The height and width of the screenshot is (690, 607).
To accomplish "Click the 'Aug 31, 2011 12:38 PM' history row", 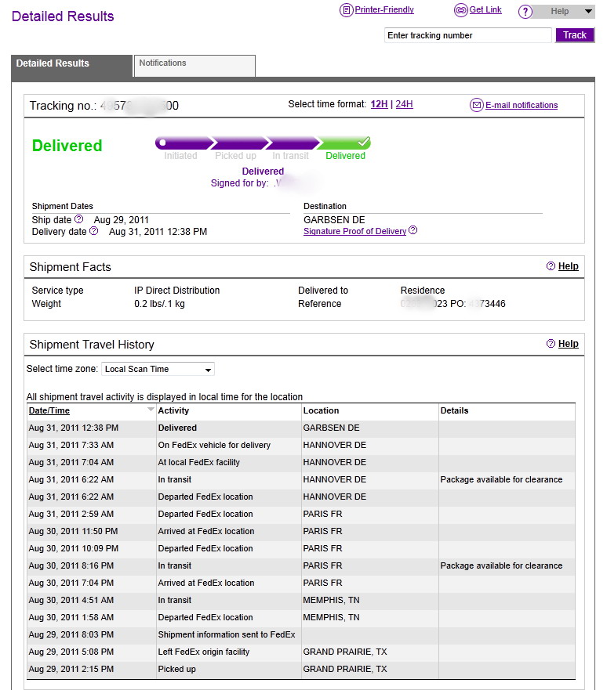I will pyautogui.click(x=301, y=428).
